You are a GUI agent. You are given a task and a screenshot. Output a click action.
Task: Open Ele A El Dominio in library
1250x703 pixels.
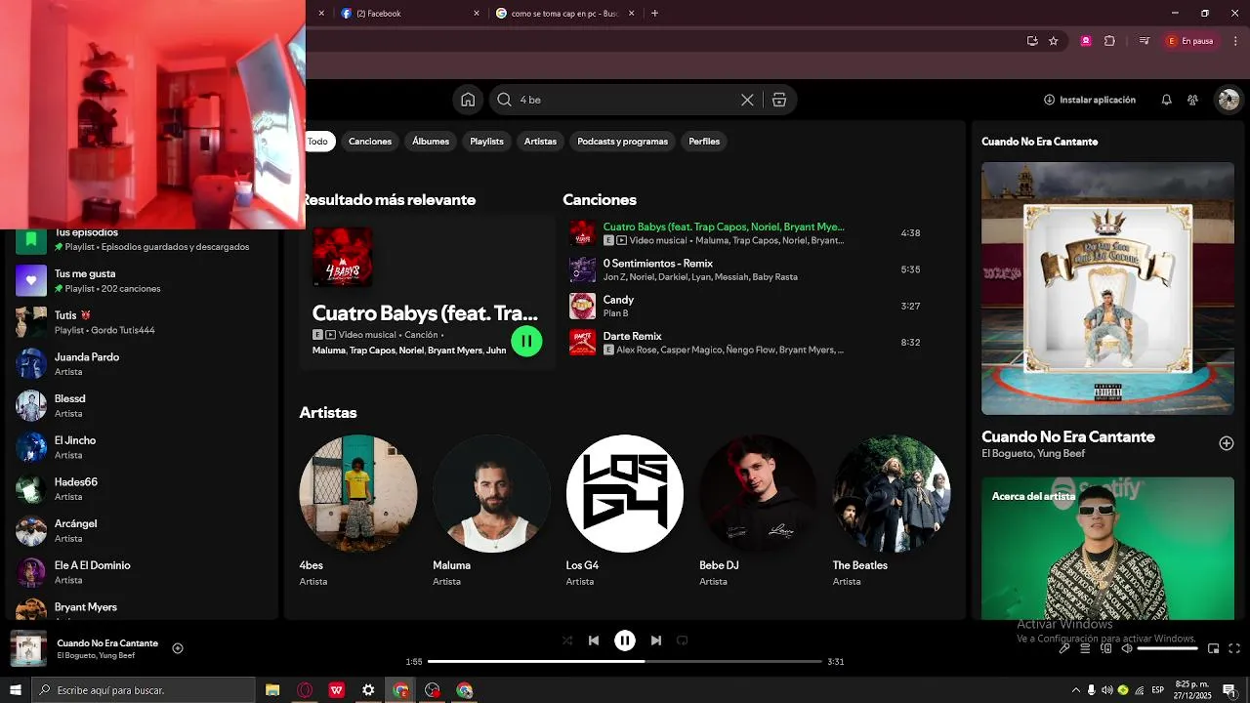point(143,572)
